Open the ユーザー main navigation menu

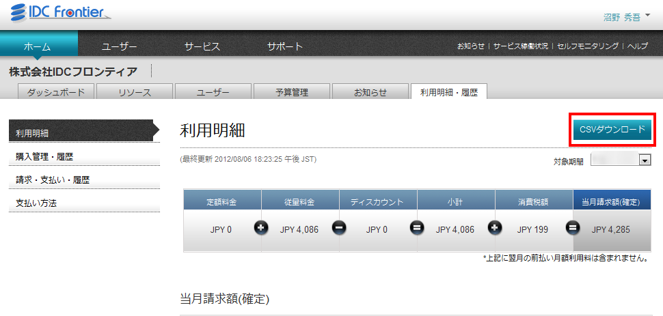[x=119, y=46]
